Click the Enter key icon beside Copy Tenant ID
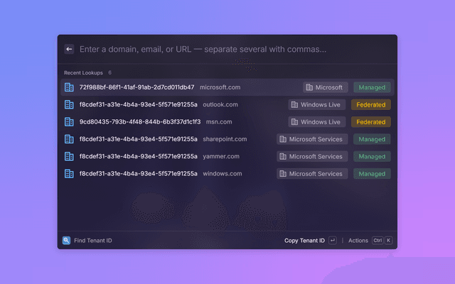Image resolution: width=455 pixels, height=284 pixels. 333,240
